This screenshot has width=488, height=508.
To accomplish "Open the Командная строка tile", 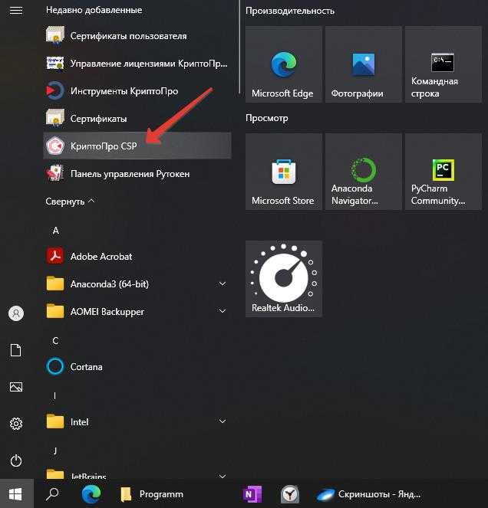I will pos(443,64).
